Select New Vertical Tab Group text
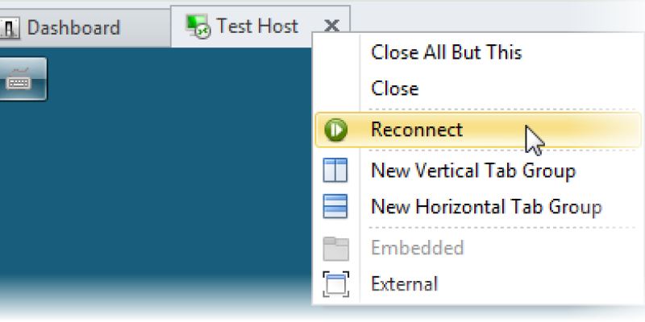This screenshot has height=322, width=645. pos(472,171)
